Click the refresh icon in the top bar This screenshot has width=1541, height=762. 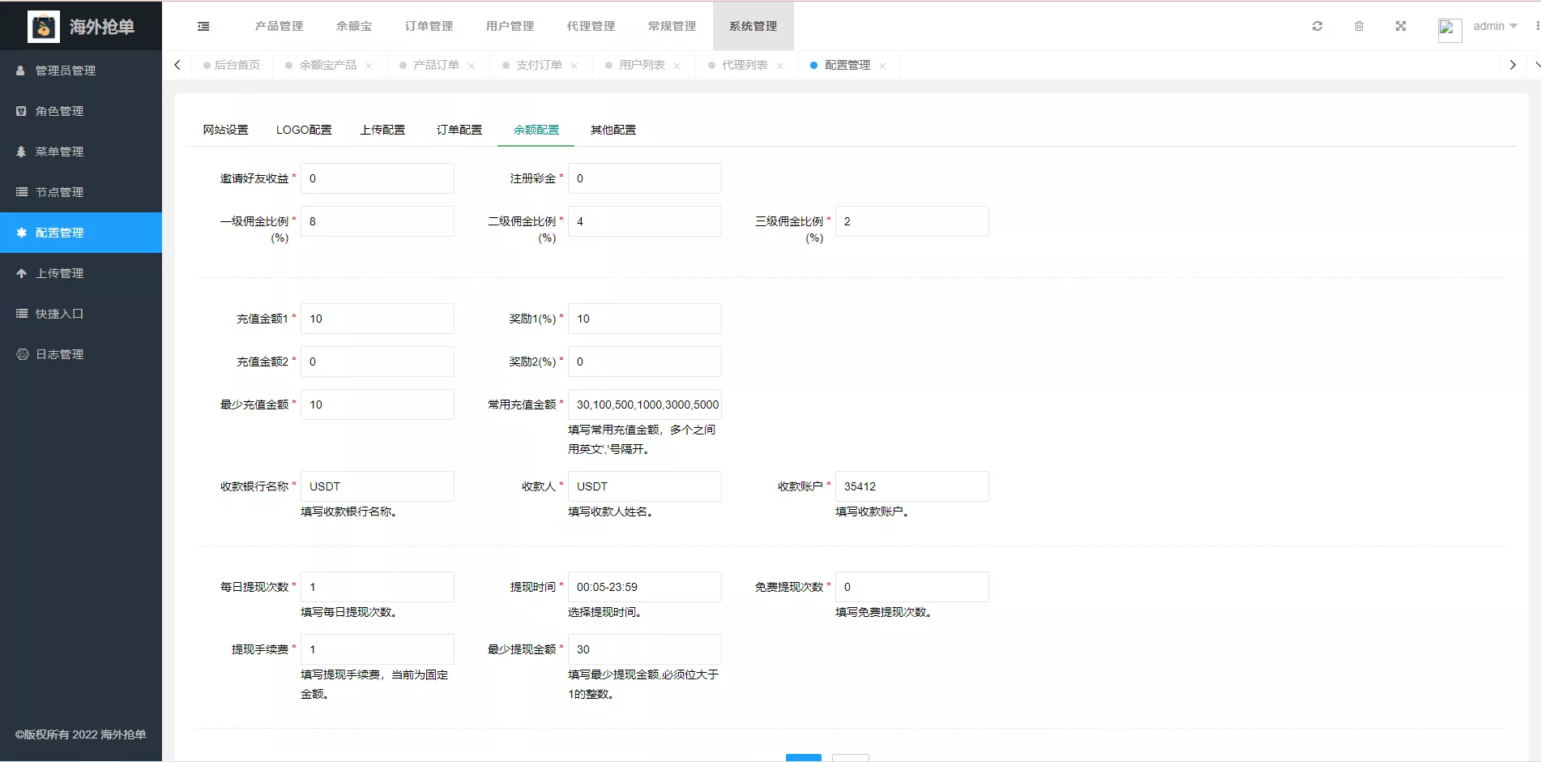tap(1317, 25)
